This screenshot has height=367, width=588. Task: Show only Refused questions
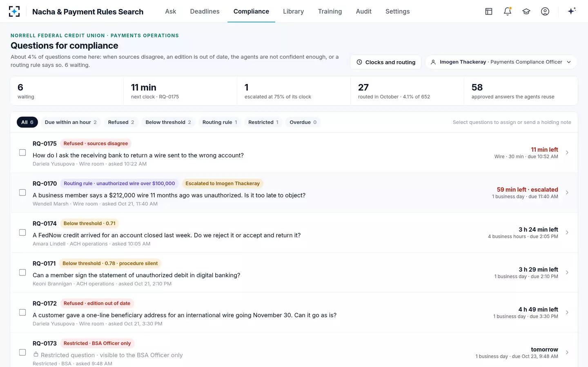[x=121, y=122]
